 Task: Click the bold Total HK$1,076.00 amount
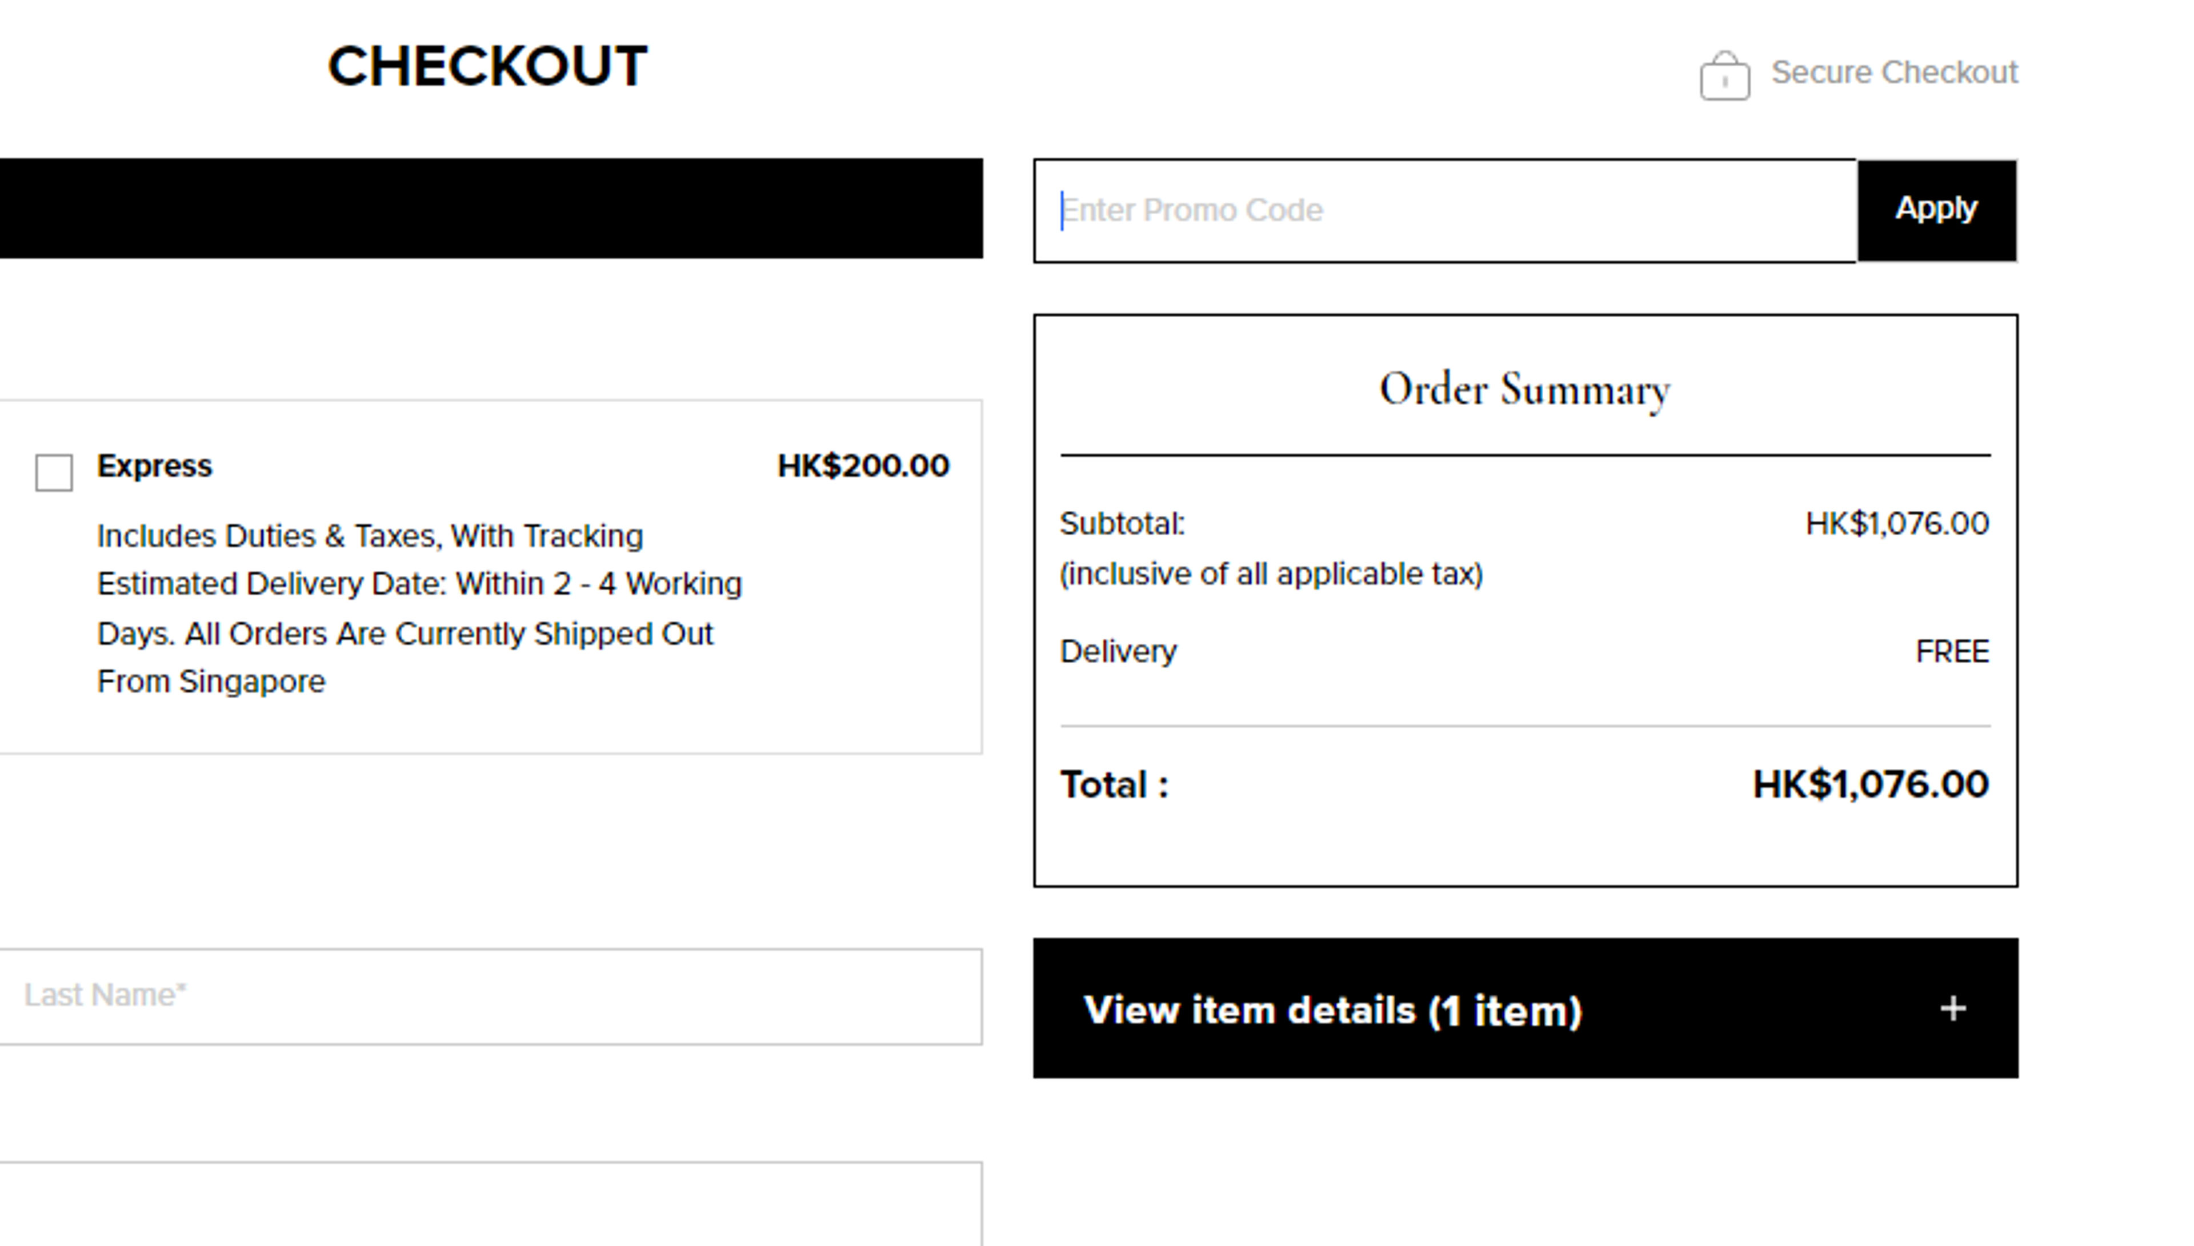point(1869,785)
